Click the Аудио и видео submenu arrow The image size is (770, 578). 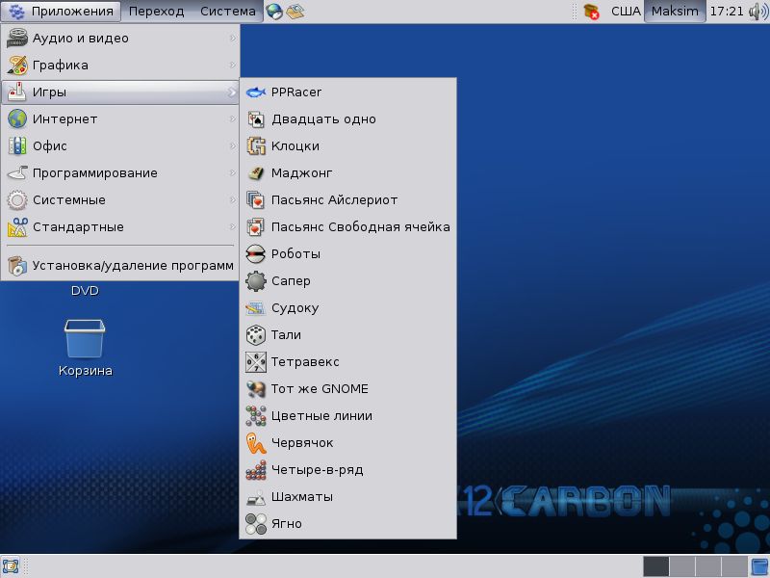click(x=232, y=38)
